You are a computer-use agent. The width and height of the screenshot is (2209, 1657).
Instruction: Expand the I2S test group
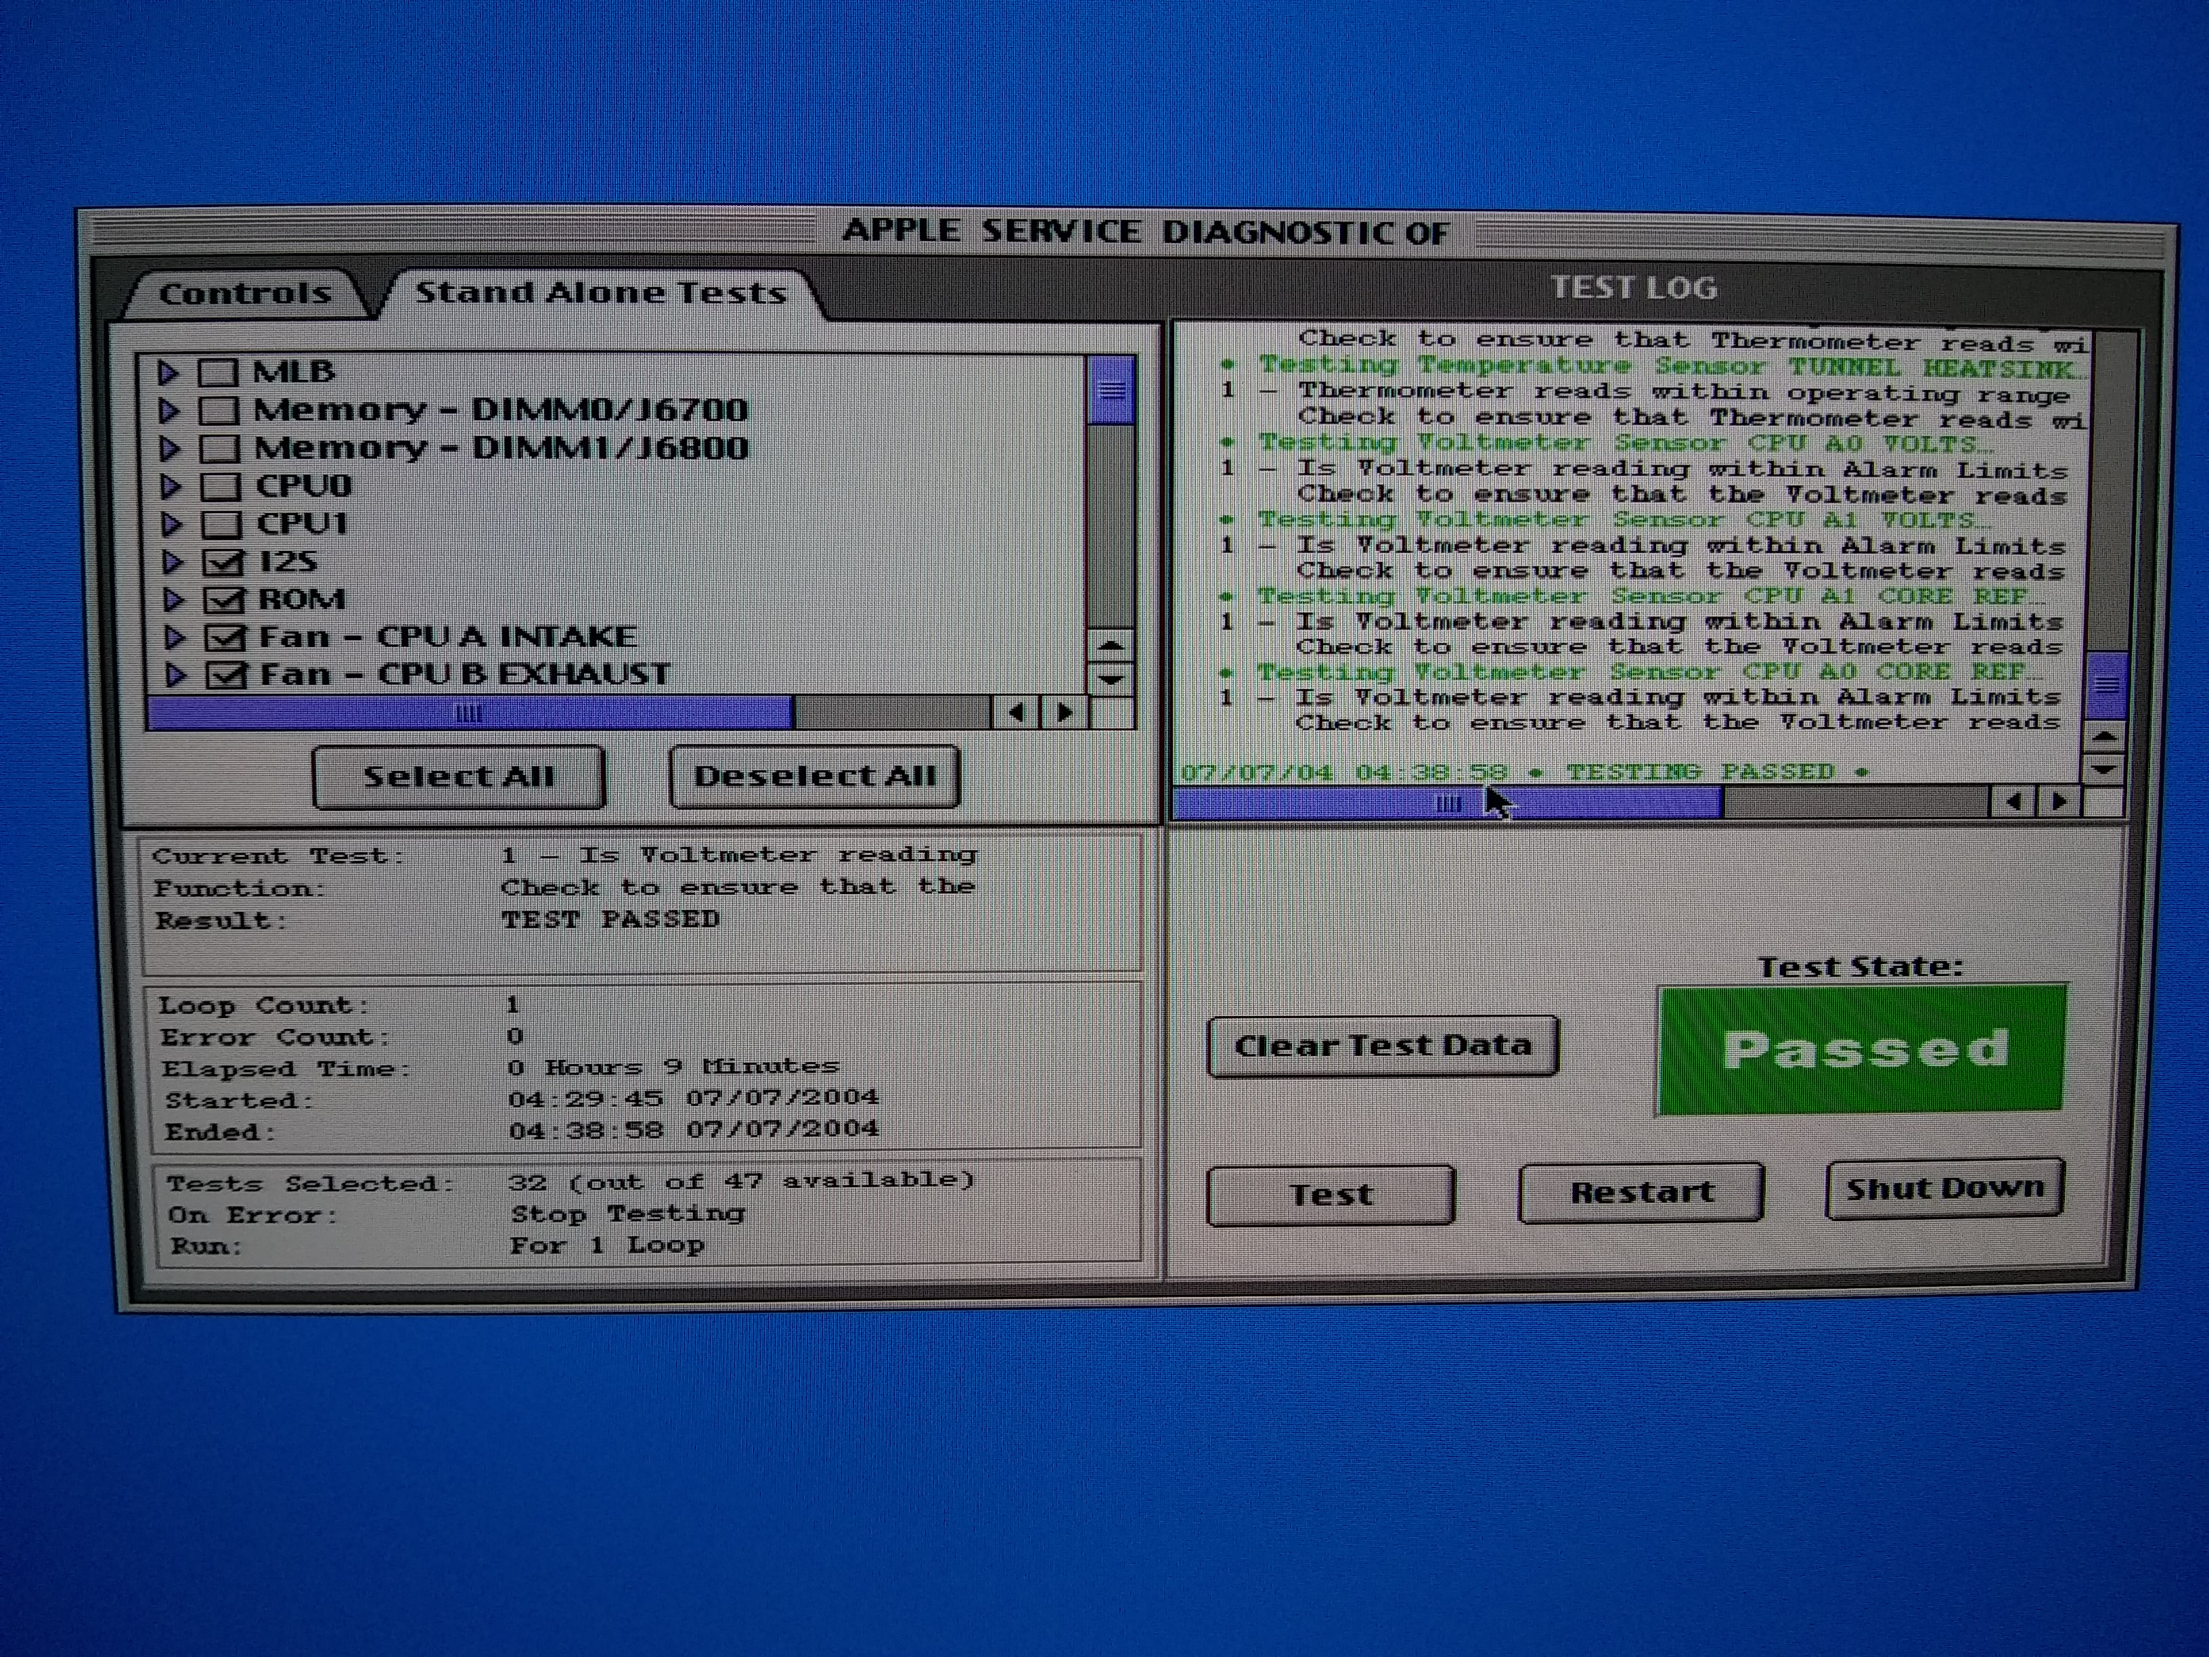point(172,561)
